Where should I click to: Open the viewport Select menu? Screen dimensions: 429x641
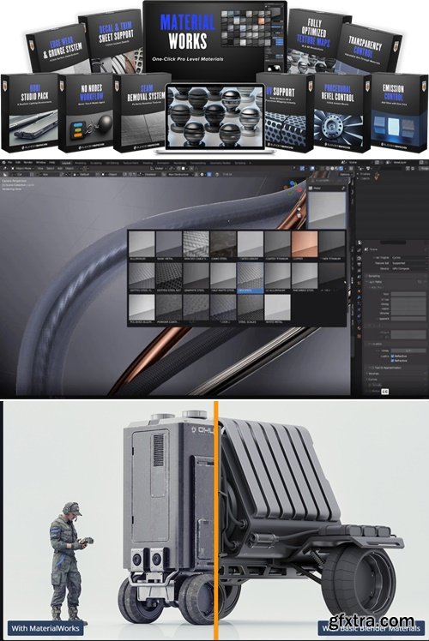coord(50,168)
